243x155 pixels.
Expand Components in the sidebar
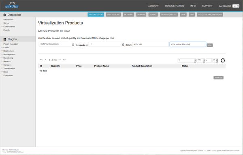pos(9,26)
